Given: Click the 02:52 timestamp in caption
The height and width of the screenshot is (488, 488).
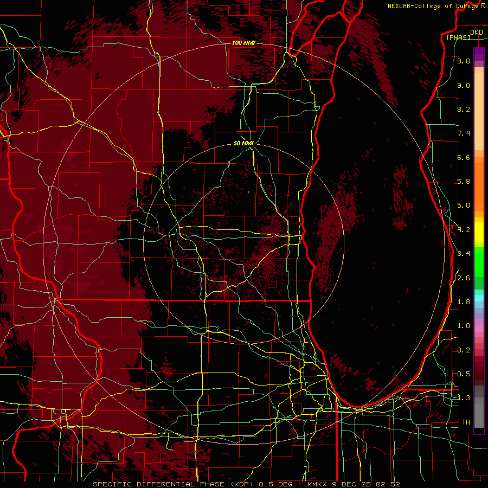Looking at the screenshot, I should pos(388,484).
